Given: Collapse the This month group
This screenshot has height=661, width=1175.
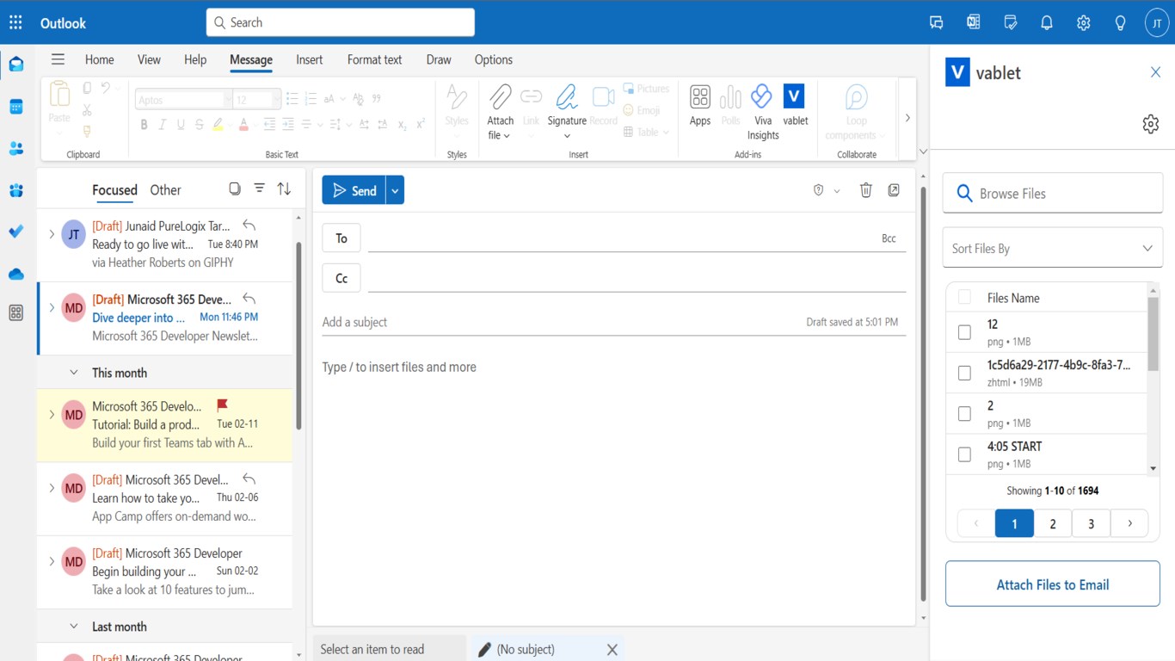Looking at the screenshot, I should pyautogui.click(x=74, y=373).
